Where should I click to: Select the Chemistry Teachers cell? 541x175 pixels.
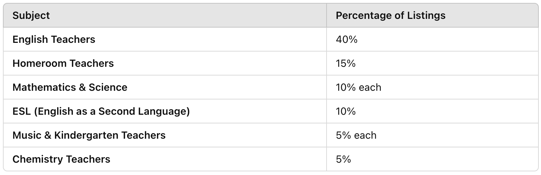click(165, 159)
